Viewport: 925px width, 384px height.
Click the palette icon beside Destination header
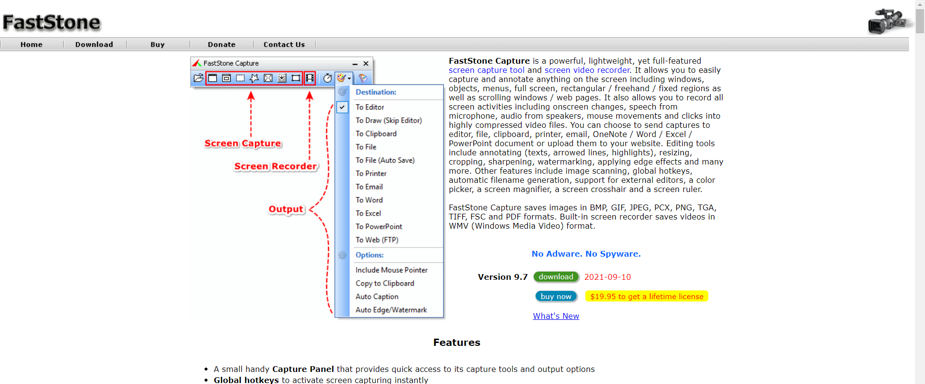click(x=342, y=92)
